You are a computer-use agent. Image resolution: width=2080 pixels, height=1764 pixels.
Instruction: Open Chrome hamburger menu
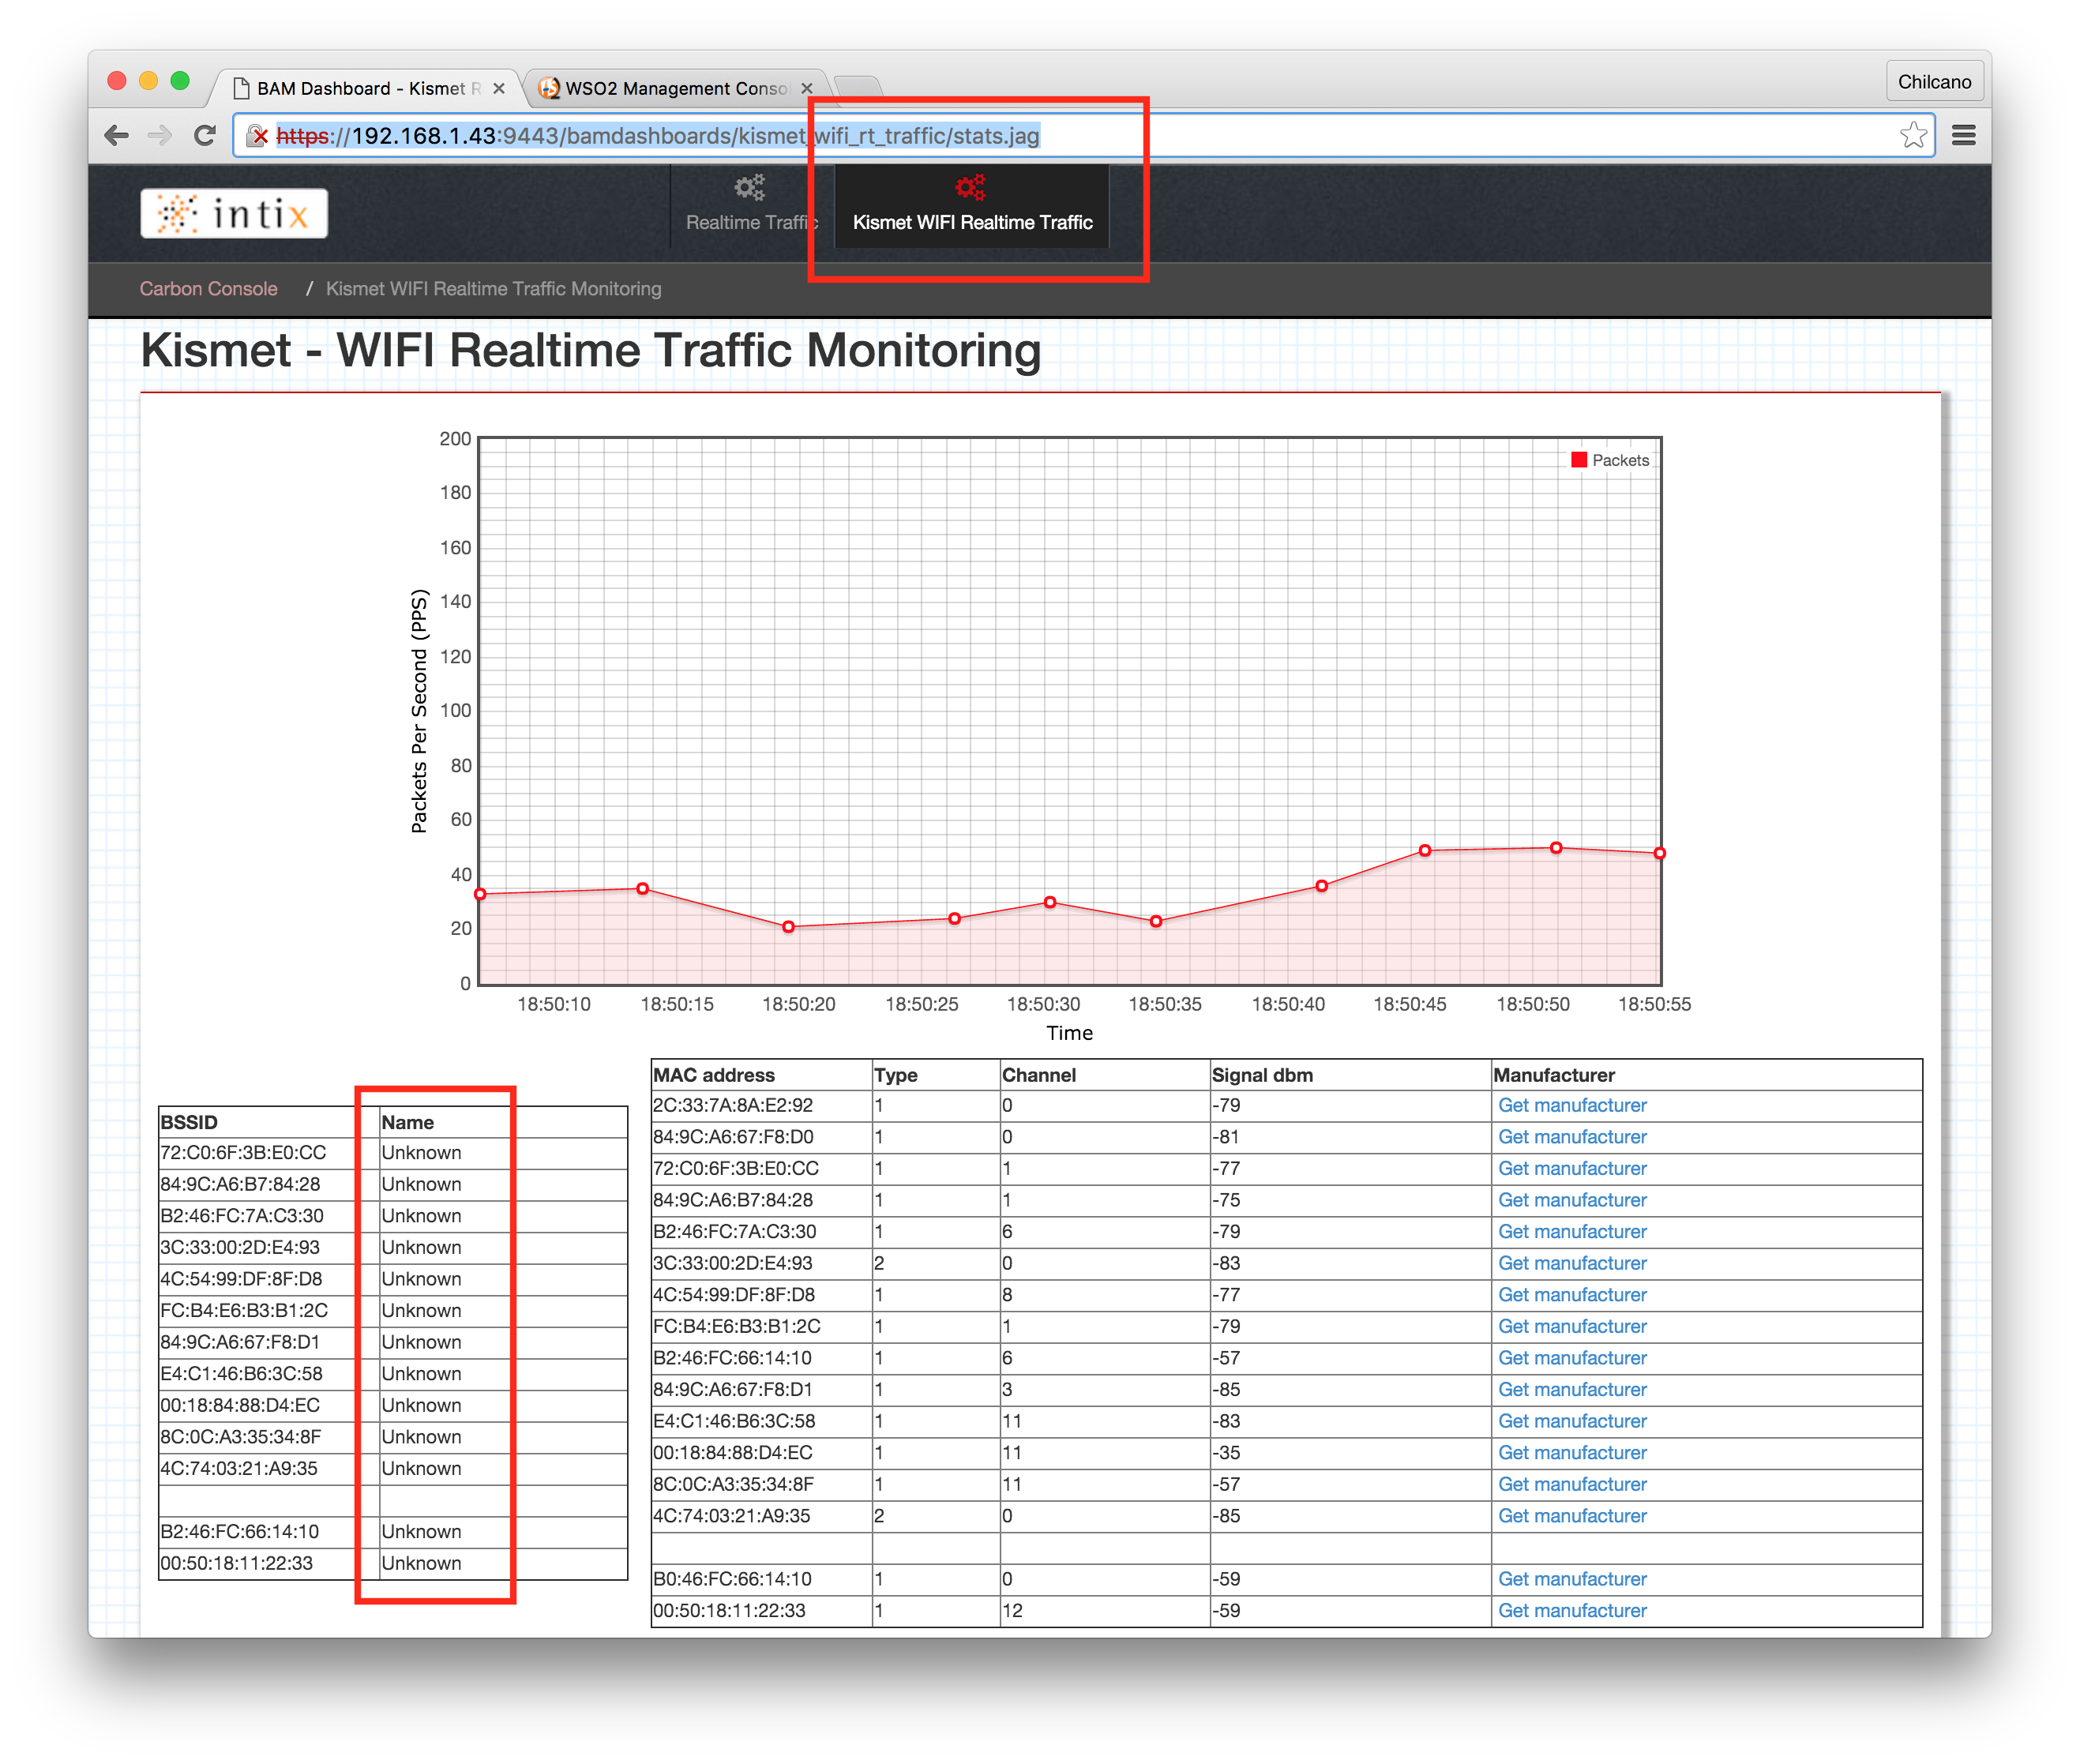1963,135
